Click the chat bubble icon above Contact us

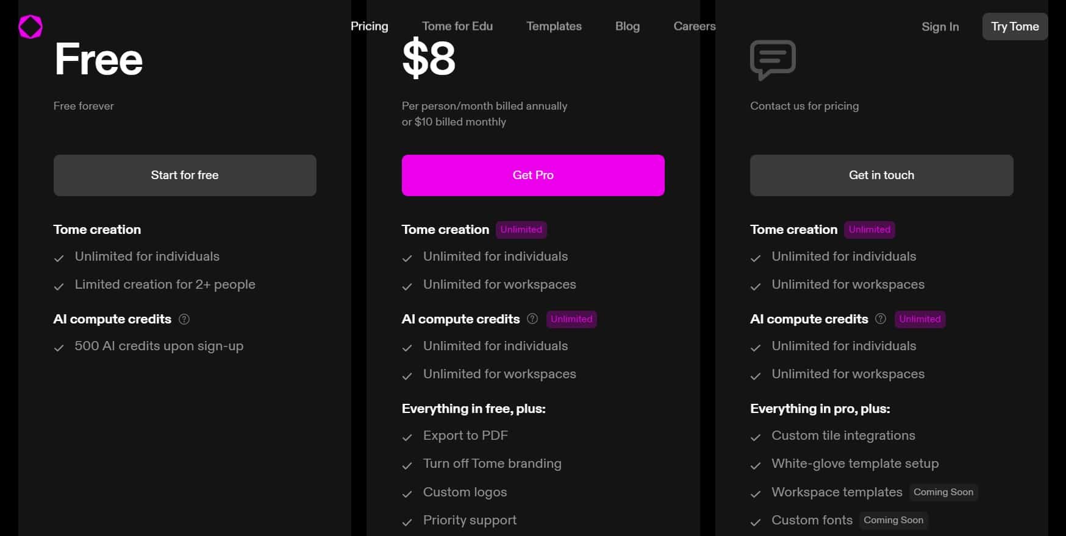click(773, 60)
